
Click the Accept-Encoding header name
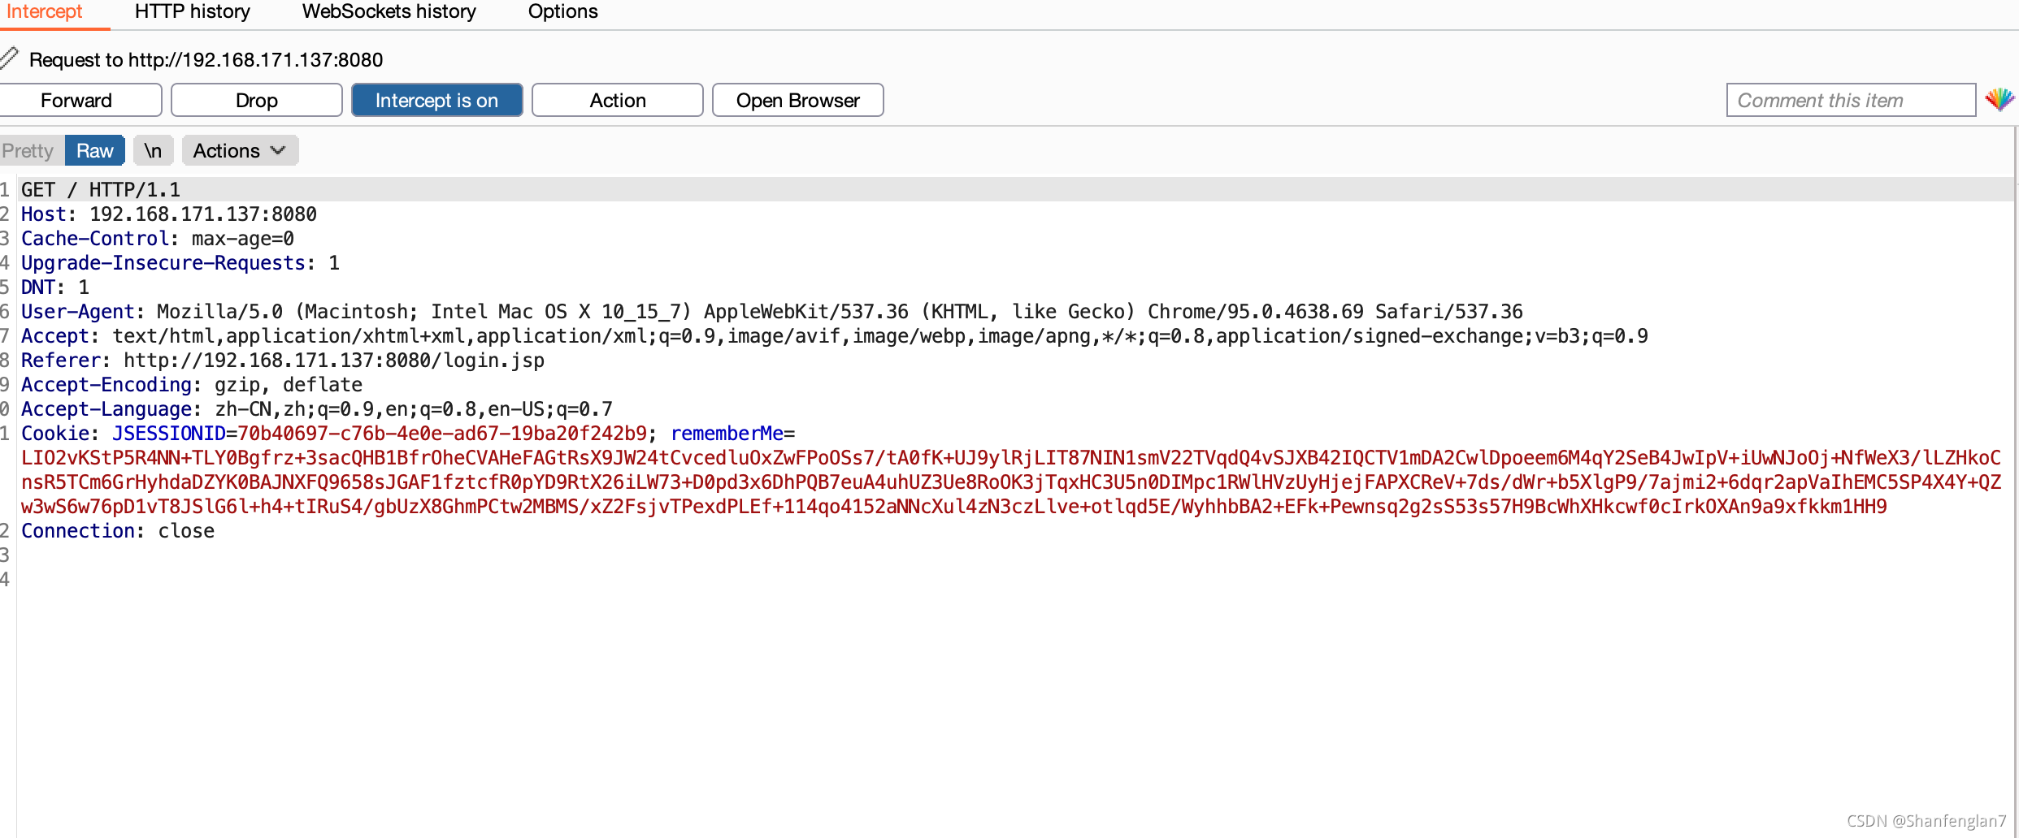[106, 384]
